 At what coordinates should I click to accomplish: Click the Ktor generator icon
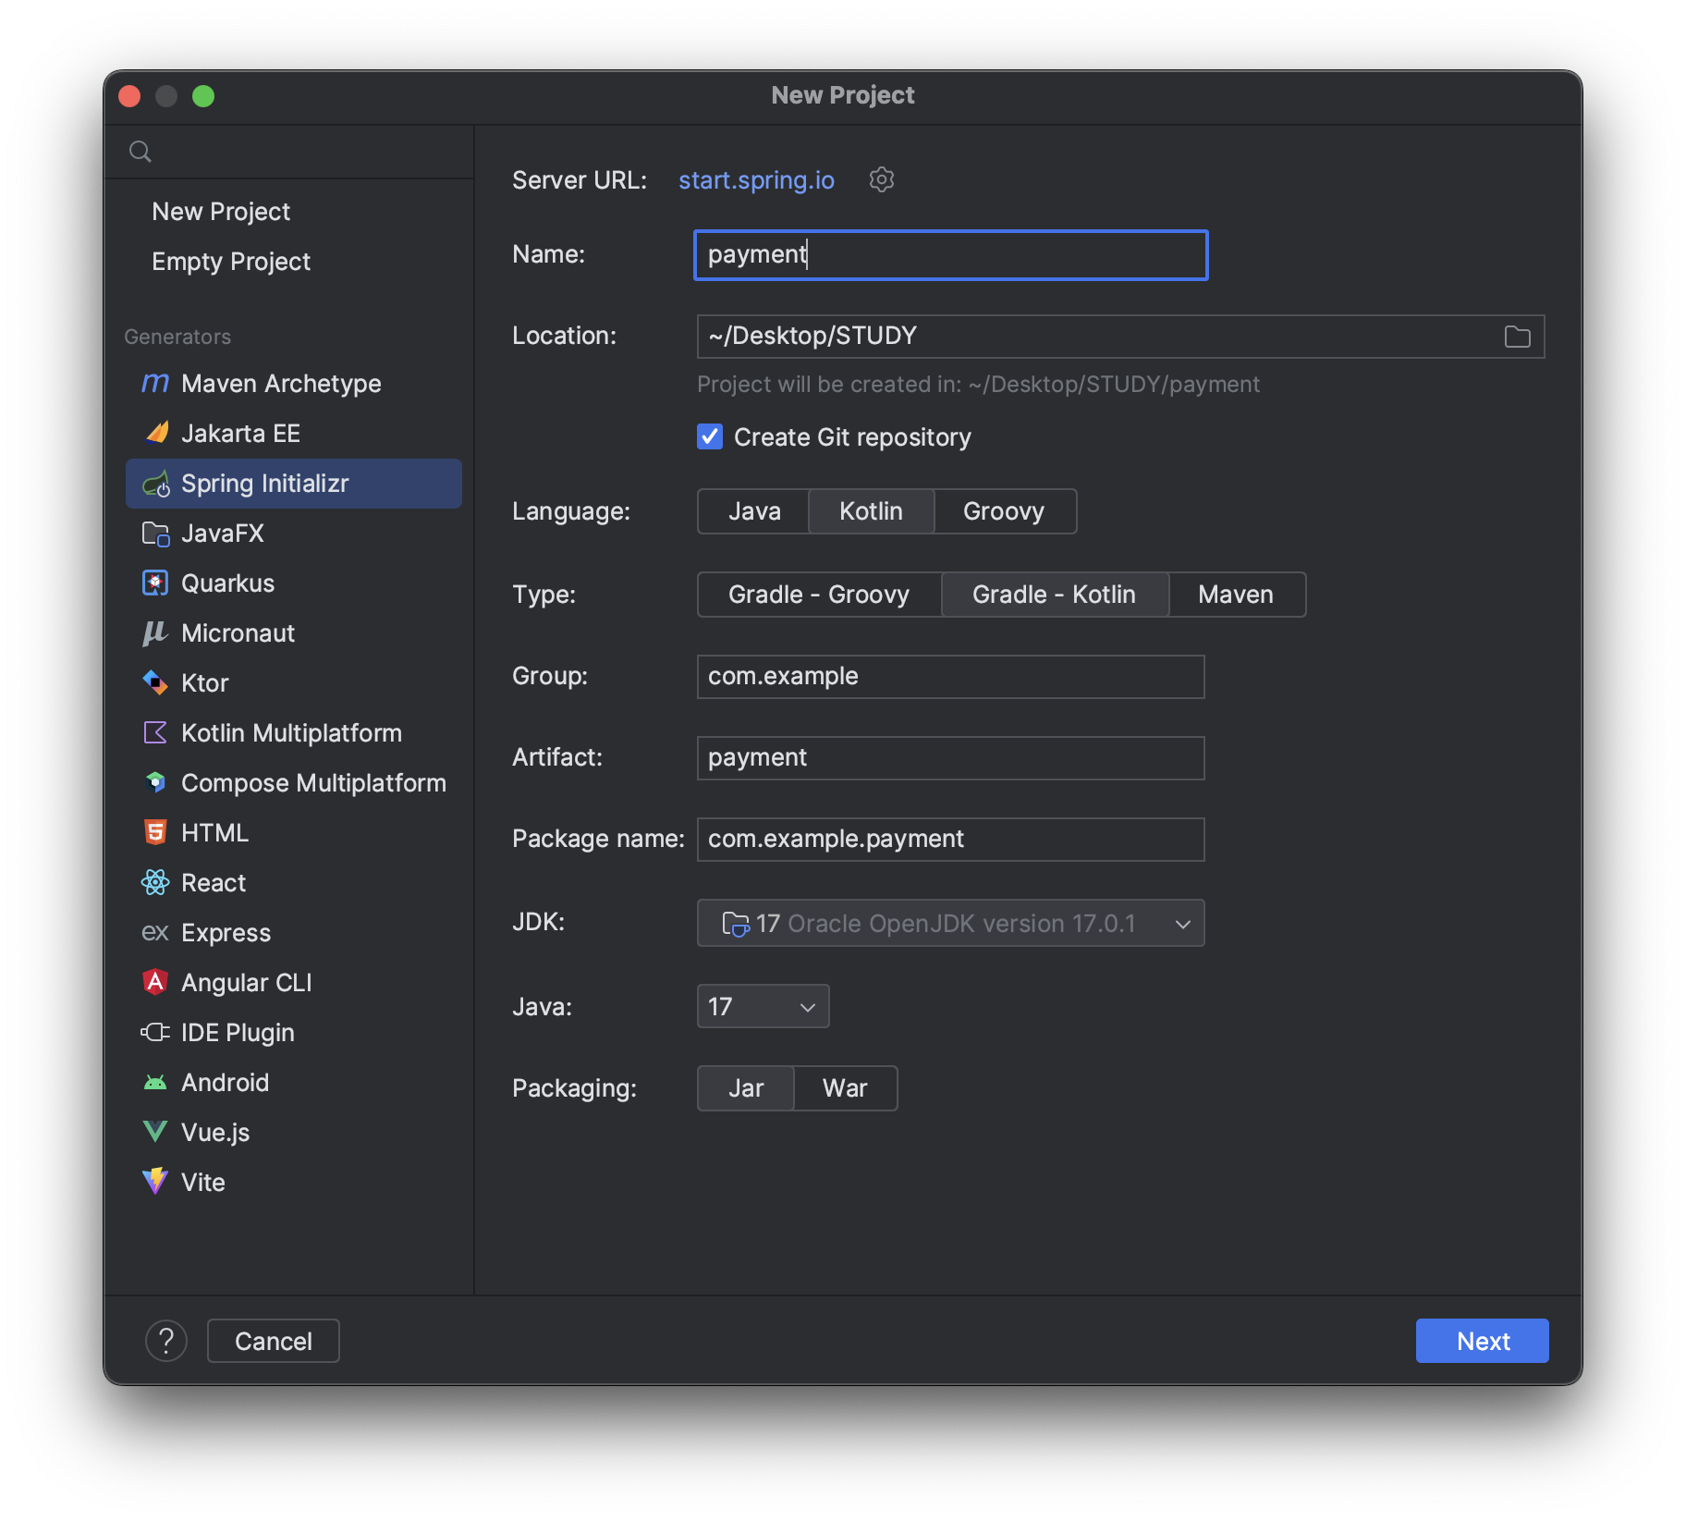155,682
